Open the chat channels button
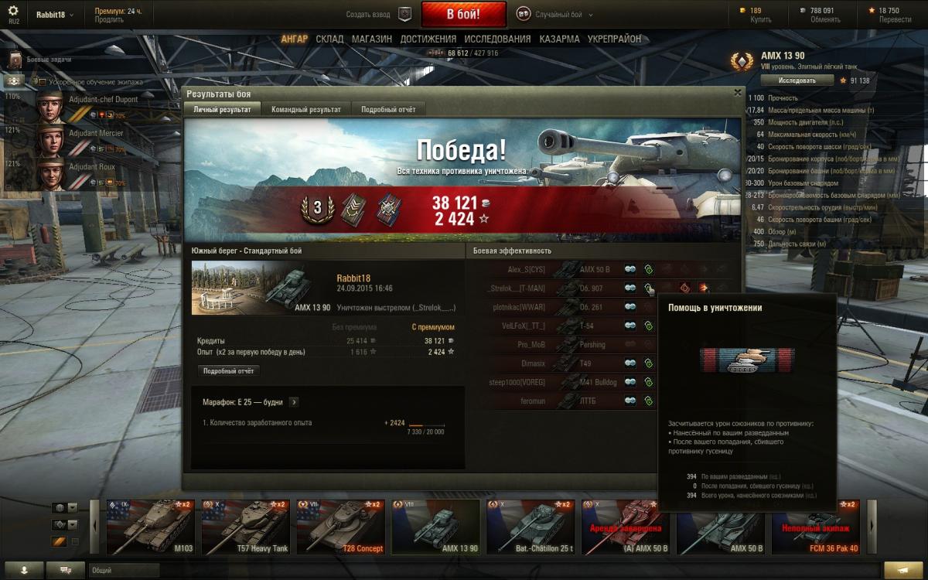 click(66, 570)
